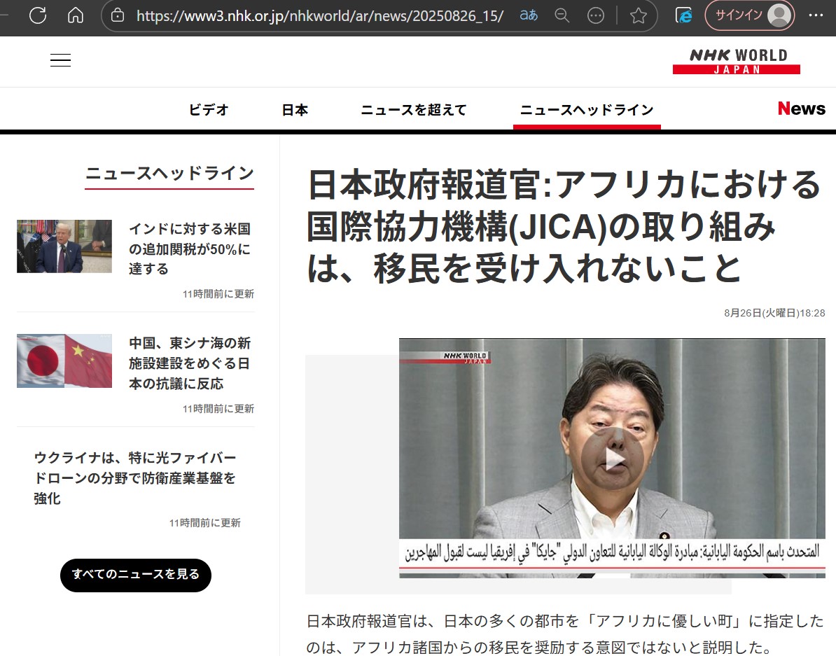Click 11時間前に更新 under China story
Image resolution: width=836 pixels, height=656 pixels.
tap(218, 409)
